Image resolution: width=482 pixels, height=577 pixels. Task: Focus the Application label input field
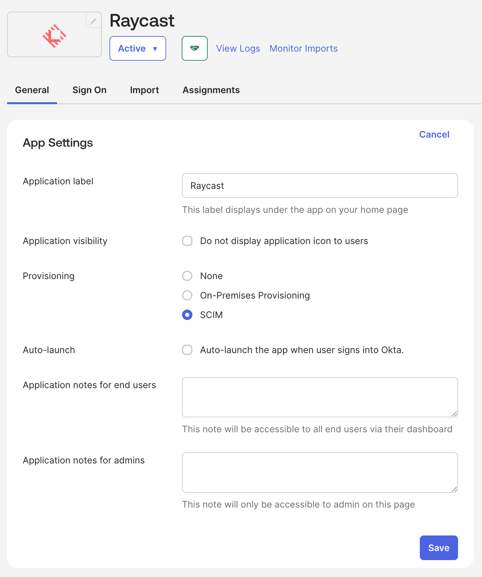point(320,186)
